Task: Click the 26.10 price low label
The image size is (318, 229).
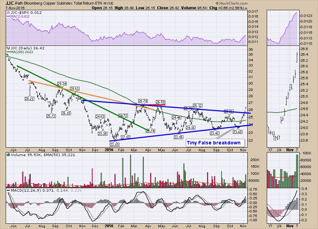Action: coord(66,113)
